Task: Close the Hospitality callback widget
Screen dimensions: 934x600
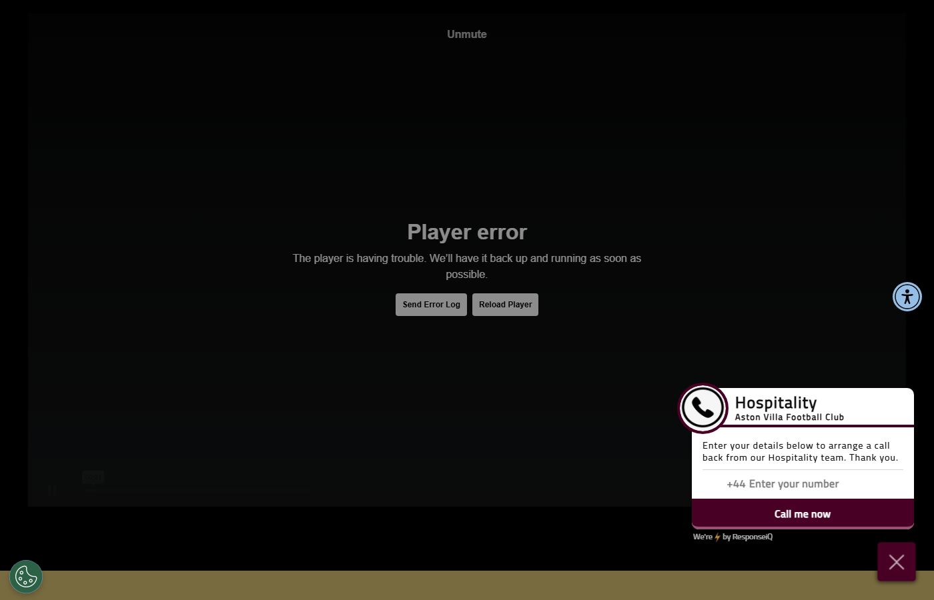Action: [897, 562]
